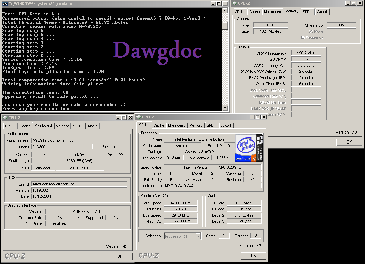365x264 pixels.
Task: Click the BIOS version 1019.002 field
Action: pos(79,190)
